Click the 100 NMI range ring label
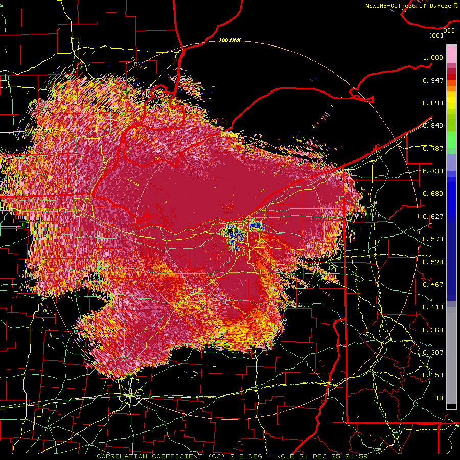Image resolution: width=460 pixels, height=460 pixels. pyautogui.click(x=229, y=40)
